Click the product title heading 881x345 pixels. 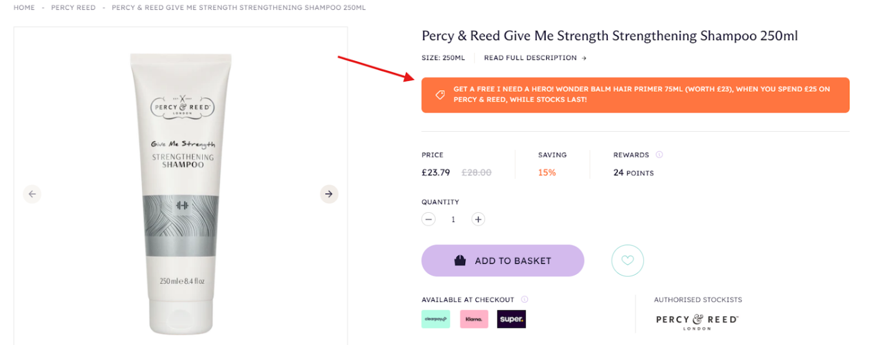tap(610, 36)
